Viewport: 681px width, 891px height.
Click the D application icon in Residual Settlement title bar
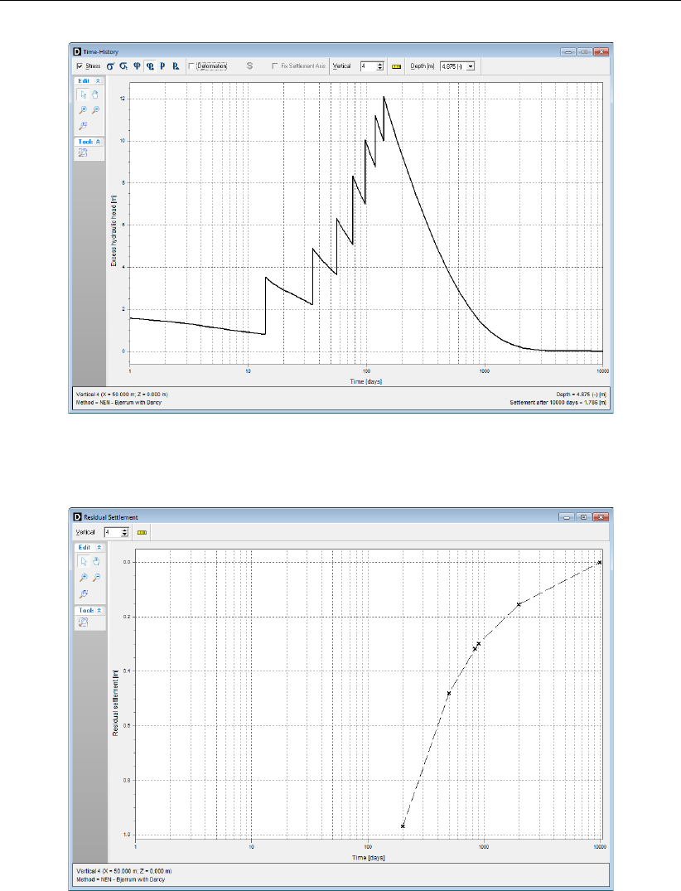(79, 517)
